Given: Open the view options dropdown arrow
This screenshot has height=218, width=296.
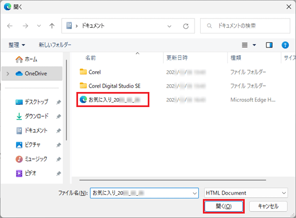Looking at the screenshot, I should point(254,45).
